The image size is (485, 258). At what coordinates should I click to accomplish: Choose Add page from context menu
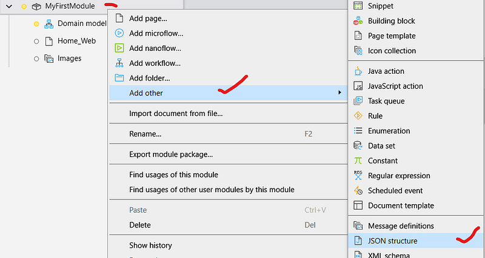tap(148, 19)
